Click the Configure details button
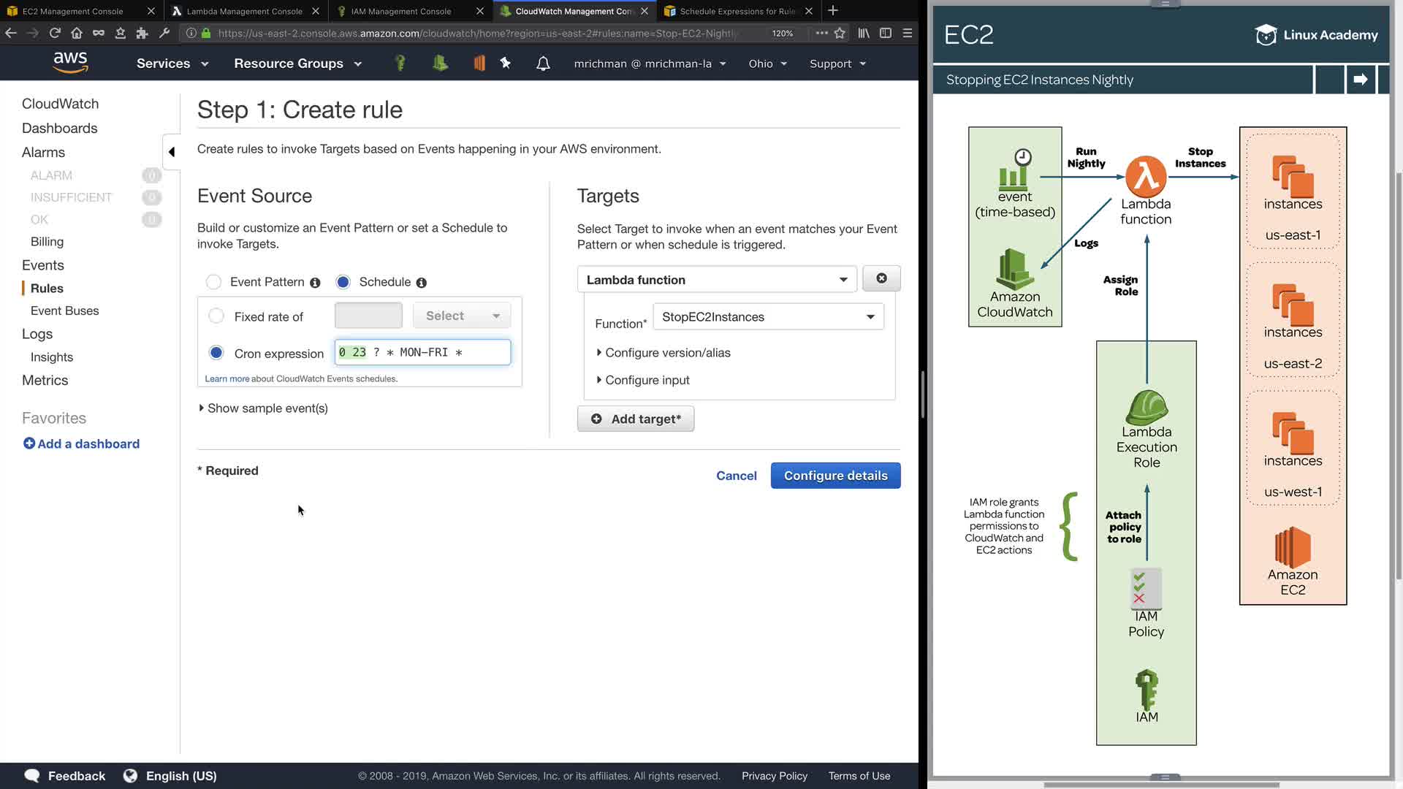The height and width of the screenshot is (789, 1403). pos(835,476)
